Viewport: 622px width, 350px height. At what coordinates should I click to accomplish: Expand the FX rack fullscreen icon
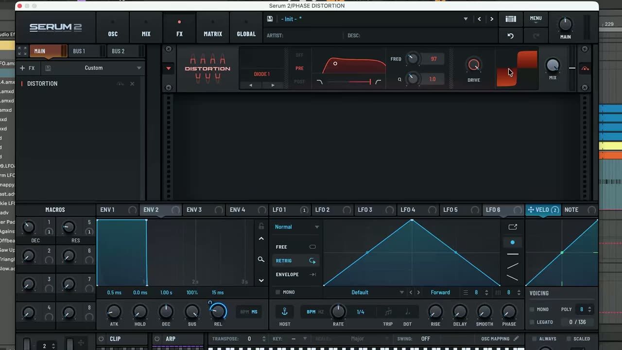[x=22, y=51]
